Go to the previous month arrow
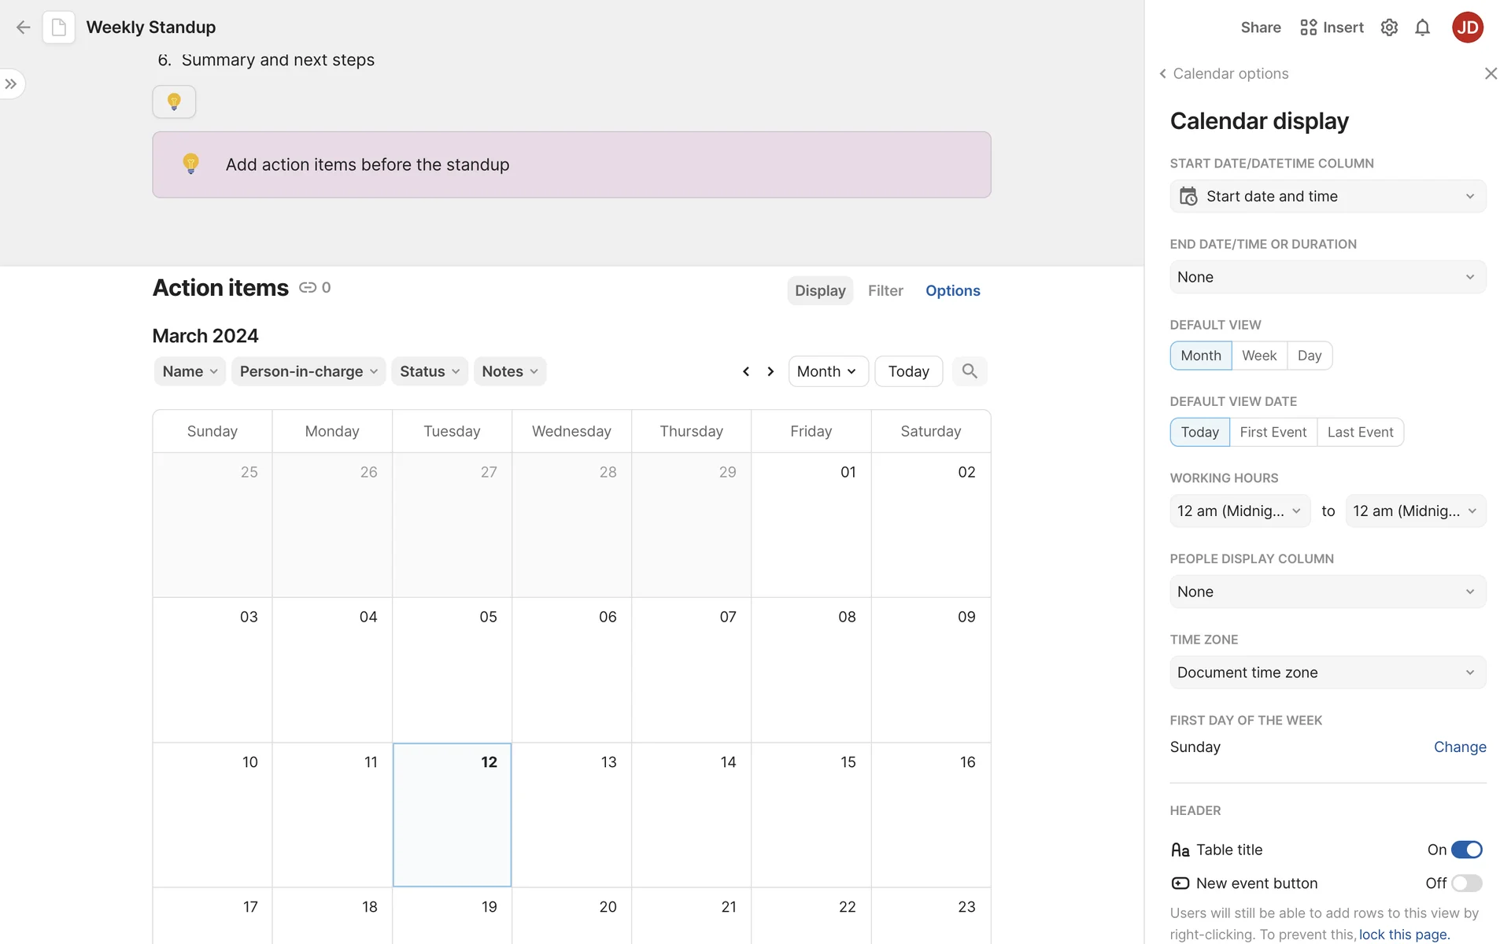The image size is (1511, 944). (746, 371)
